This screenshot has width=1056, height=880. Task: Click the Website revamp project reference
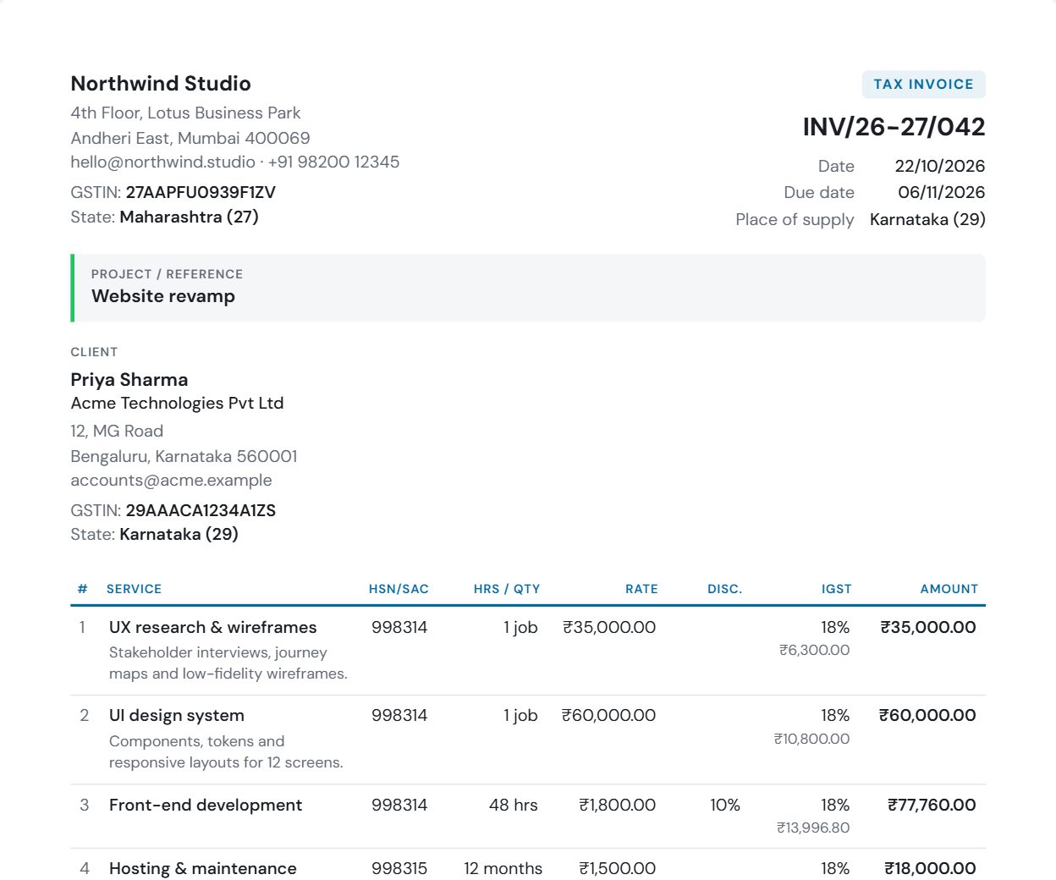coord(163,296)
